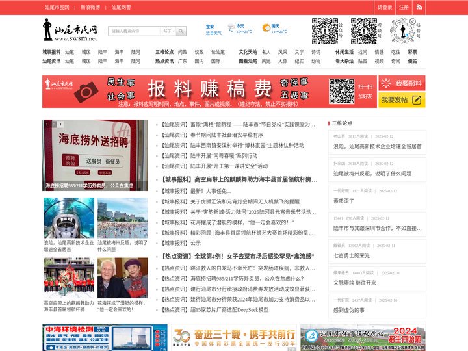This screenshot has width=468, height=351.
Task: Click author name 老山界
Action: tap(339, 136)
